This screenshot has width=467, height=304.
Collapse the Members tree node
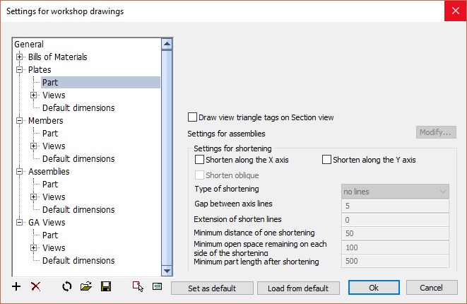click(x=19, y=120)
